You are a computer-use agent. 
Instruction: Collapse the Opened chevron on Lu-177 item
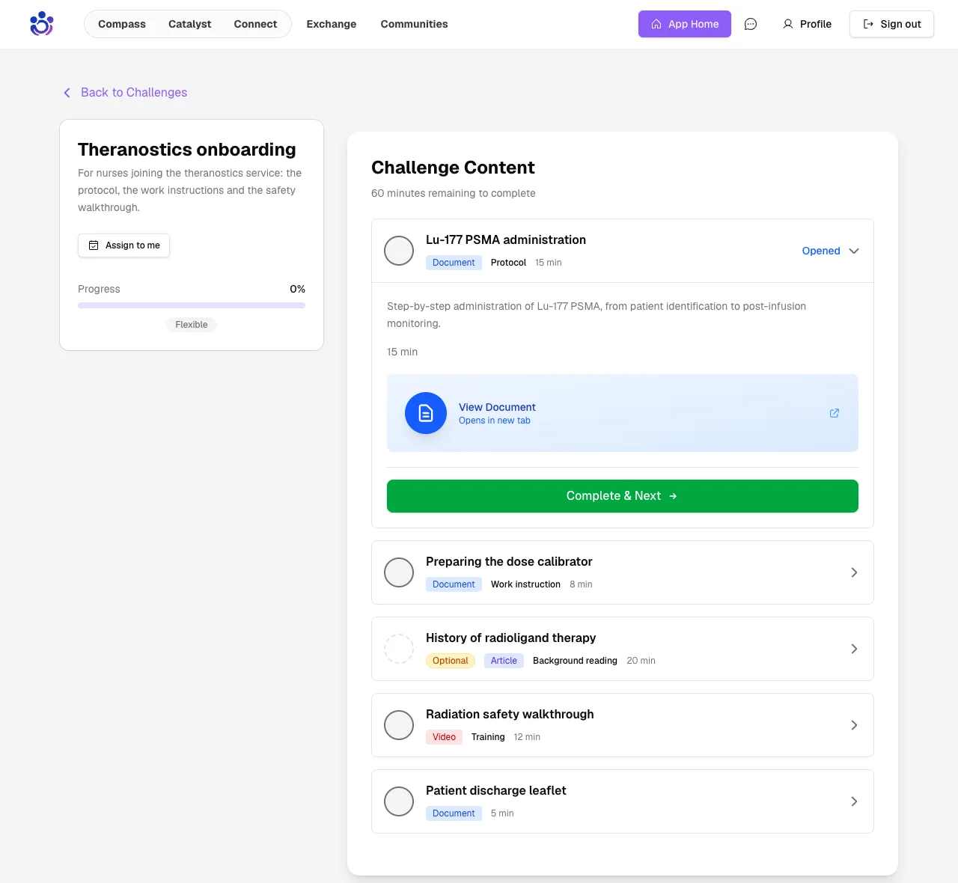(854, 251)
